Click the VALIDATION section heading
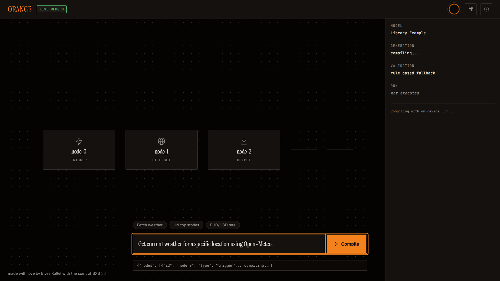The height and width of the screenshot is (281, 500). pyautogui.click(x=402, y=66)
